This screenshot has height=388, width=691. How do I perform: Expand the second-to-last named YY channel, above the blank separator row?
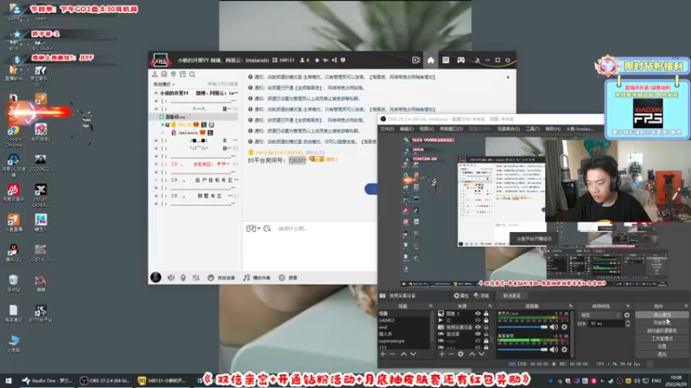pos(156,180)
